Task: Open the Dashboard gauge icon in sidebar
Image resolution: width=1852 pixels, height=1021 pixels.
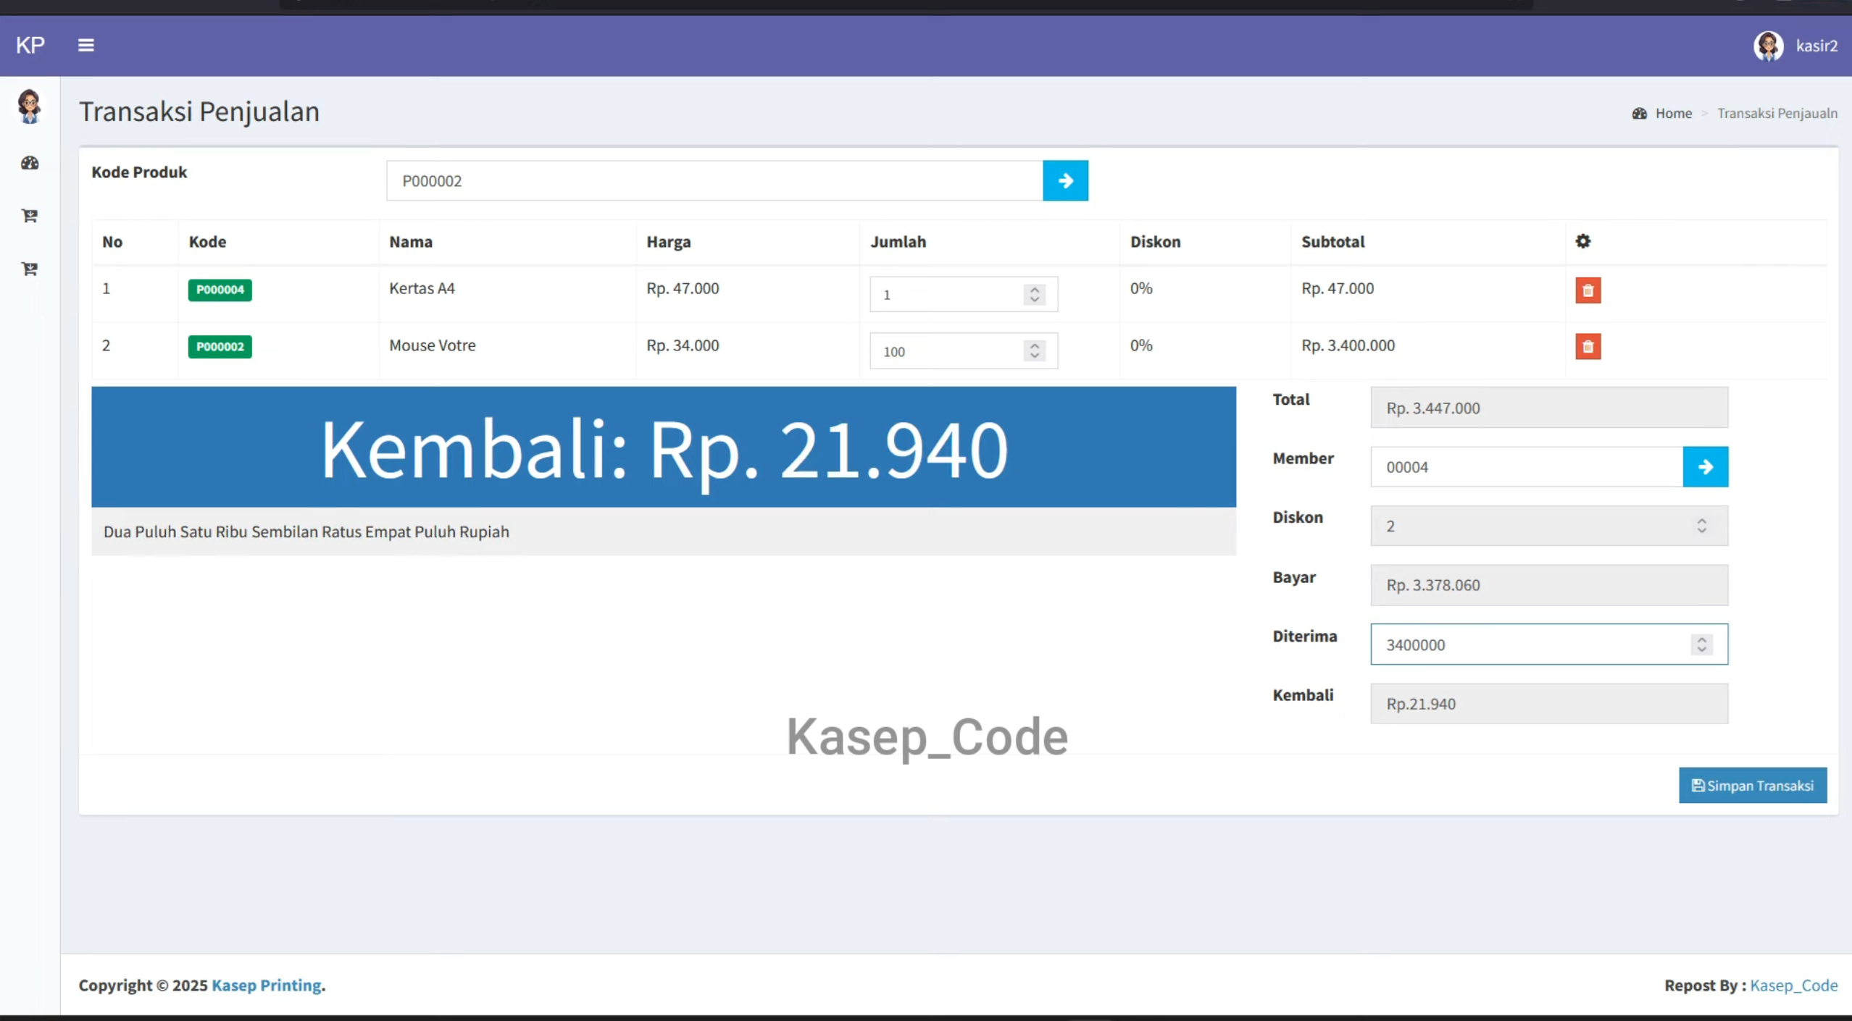Action: 30,163
